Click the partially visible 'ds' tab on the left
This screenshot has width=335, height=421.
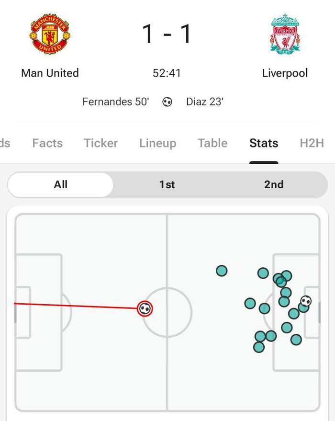click(5, 143)
